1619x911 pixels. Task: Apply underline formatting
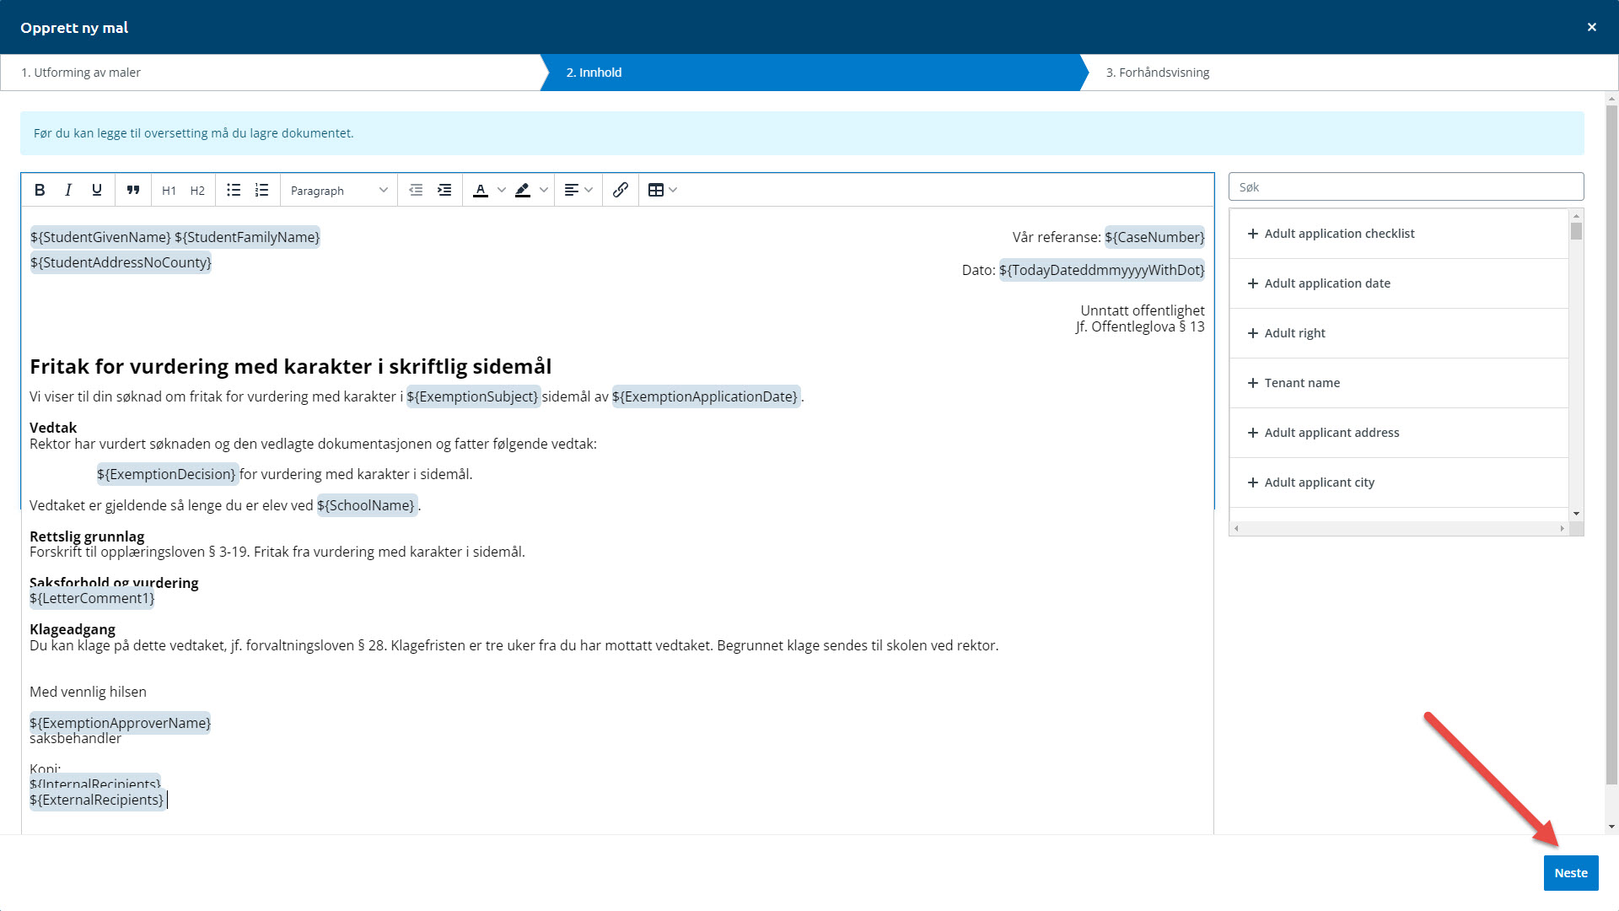click(97, 191)
